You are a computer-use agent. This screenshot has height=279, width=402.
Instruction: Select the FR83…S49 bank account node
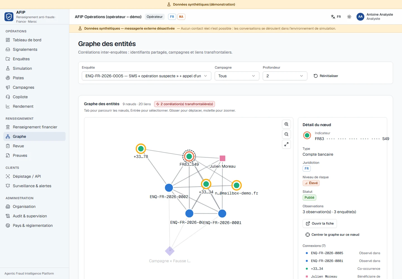189,156
